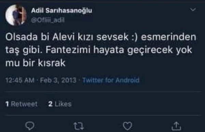This screenshot has height=132, width=205.
Task: Open Adil Sarıhasanoğlu profile name
Action: [61, 11]
